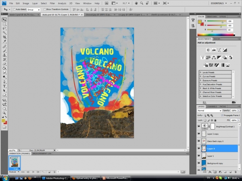242x181 pixels.
Task: Open Upload entry Firefox taskbar window
Action: (x=86, y=178)
